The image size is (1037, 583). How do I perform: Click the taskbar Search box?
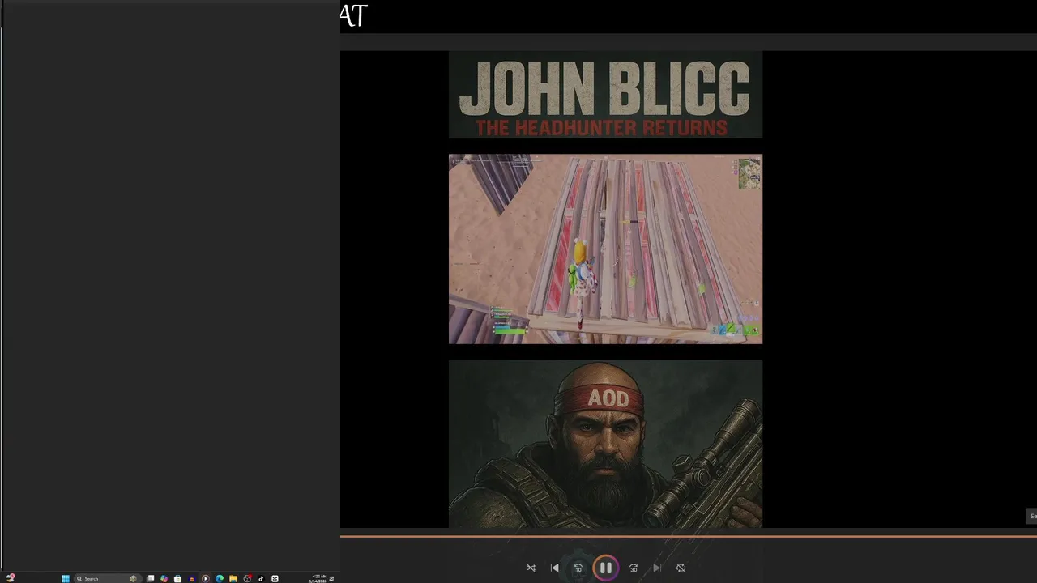pyautogui.click(x=109, y=578)
